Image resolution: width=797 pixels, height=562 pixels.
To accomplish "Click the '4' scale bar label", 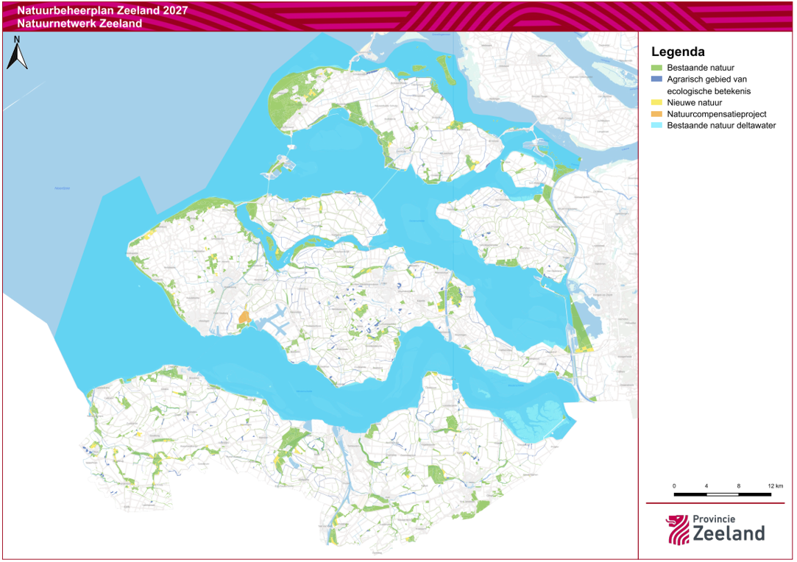I will [x=706, y=486].
